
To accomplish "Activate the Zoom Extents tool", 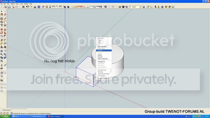I will (2, 61).
